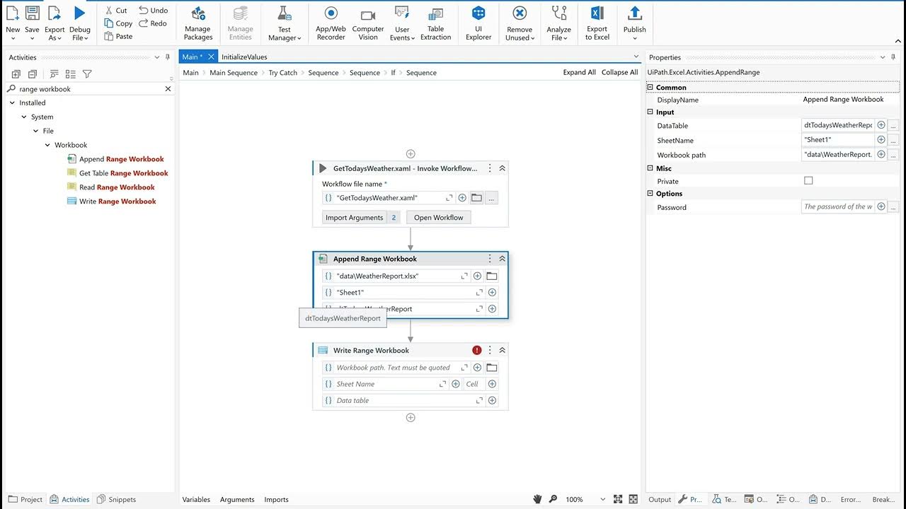Image resolution: width=906 pixels, height=509 pixels.
Task: Click Cut in the ribbon
Action: (x=116, y=11)
